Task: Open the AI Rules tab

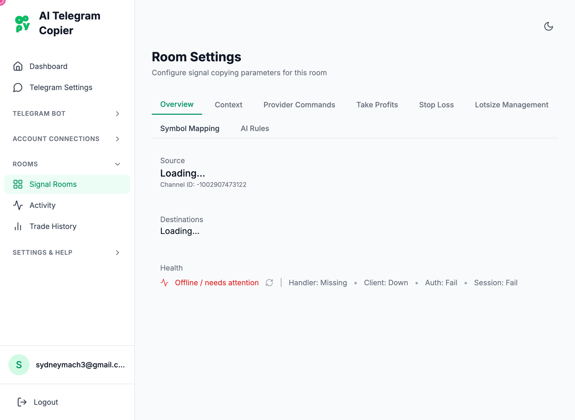Action: click(x=255, y=128)
